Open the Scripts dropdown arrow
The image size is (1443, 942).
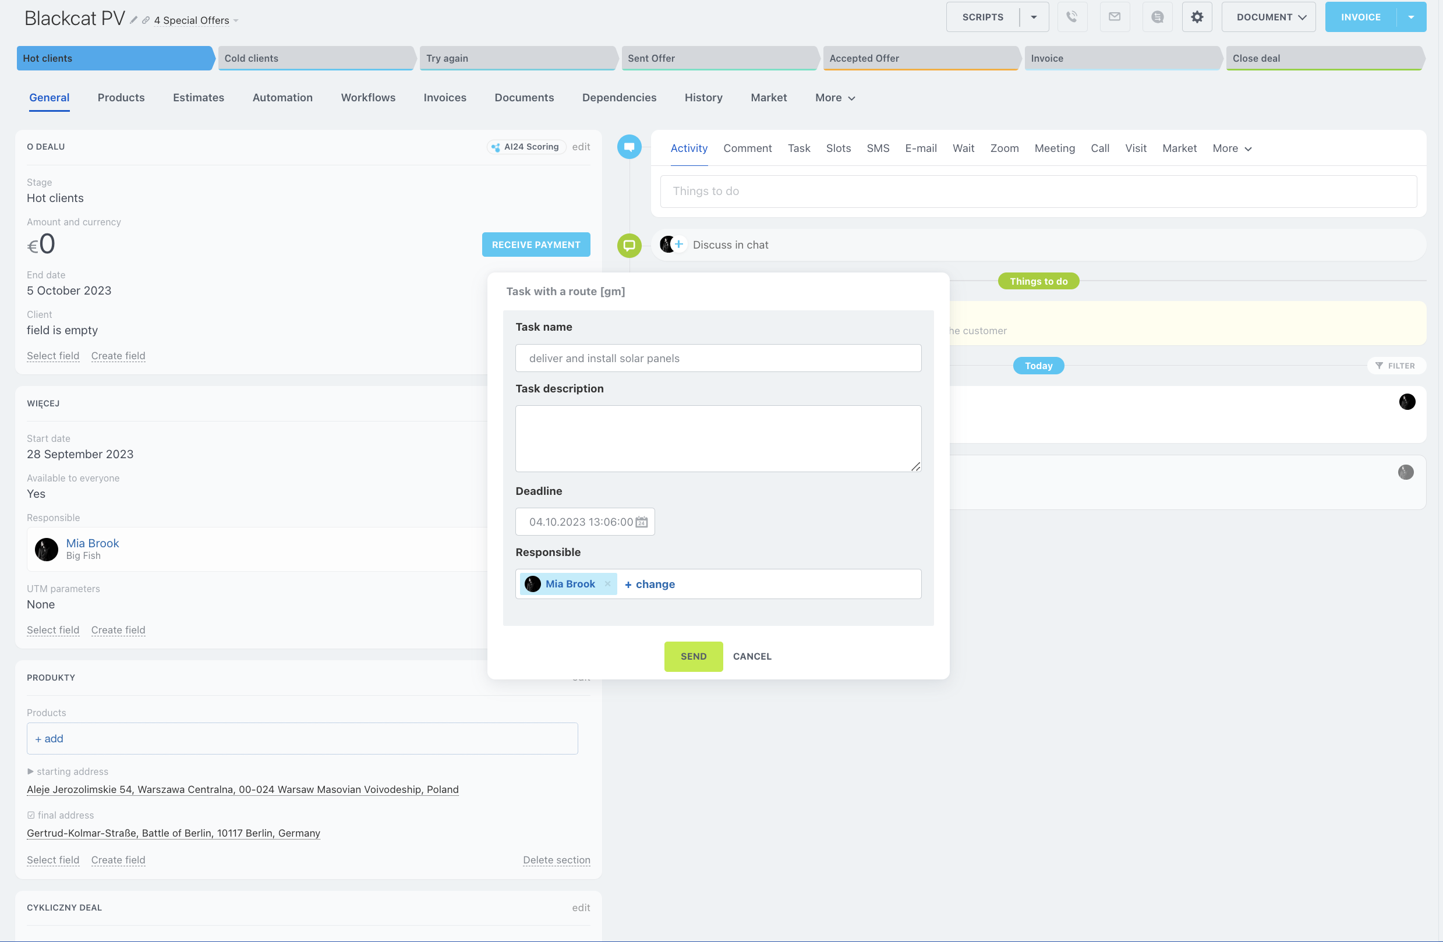1034,17
